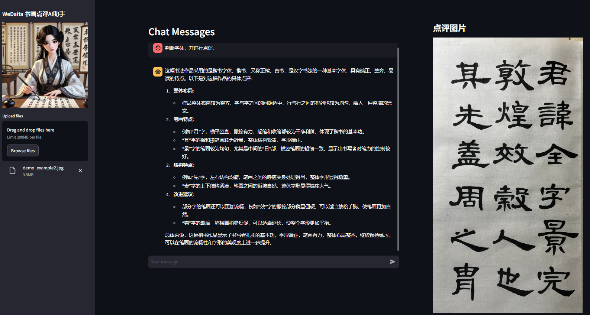Viewport: 590px width, 315px height.
Task: Click the Chat Messages heading
Action: click(181, 32)
